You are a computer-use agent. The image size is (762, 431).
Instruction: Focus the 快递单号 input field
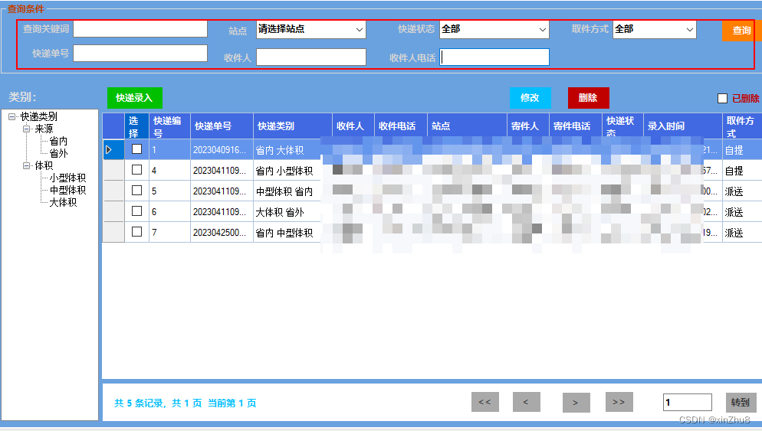click(140, 53)
